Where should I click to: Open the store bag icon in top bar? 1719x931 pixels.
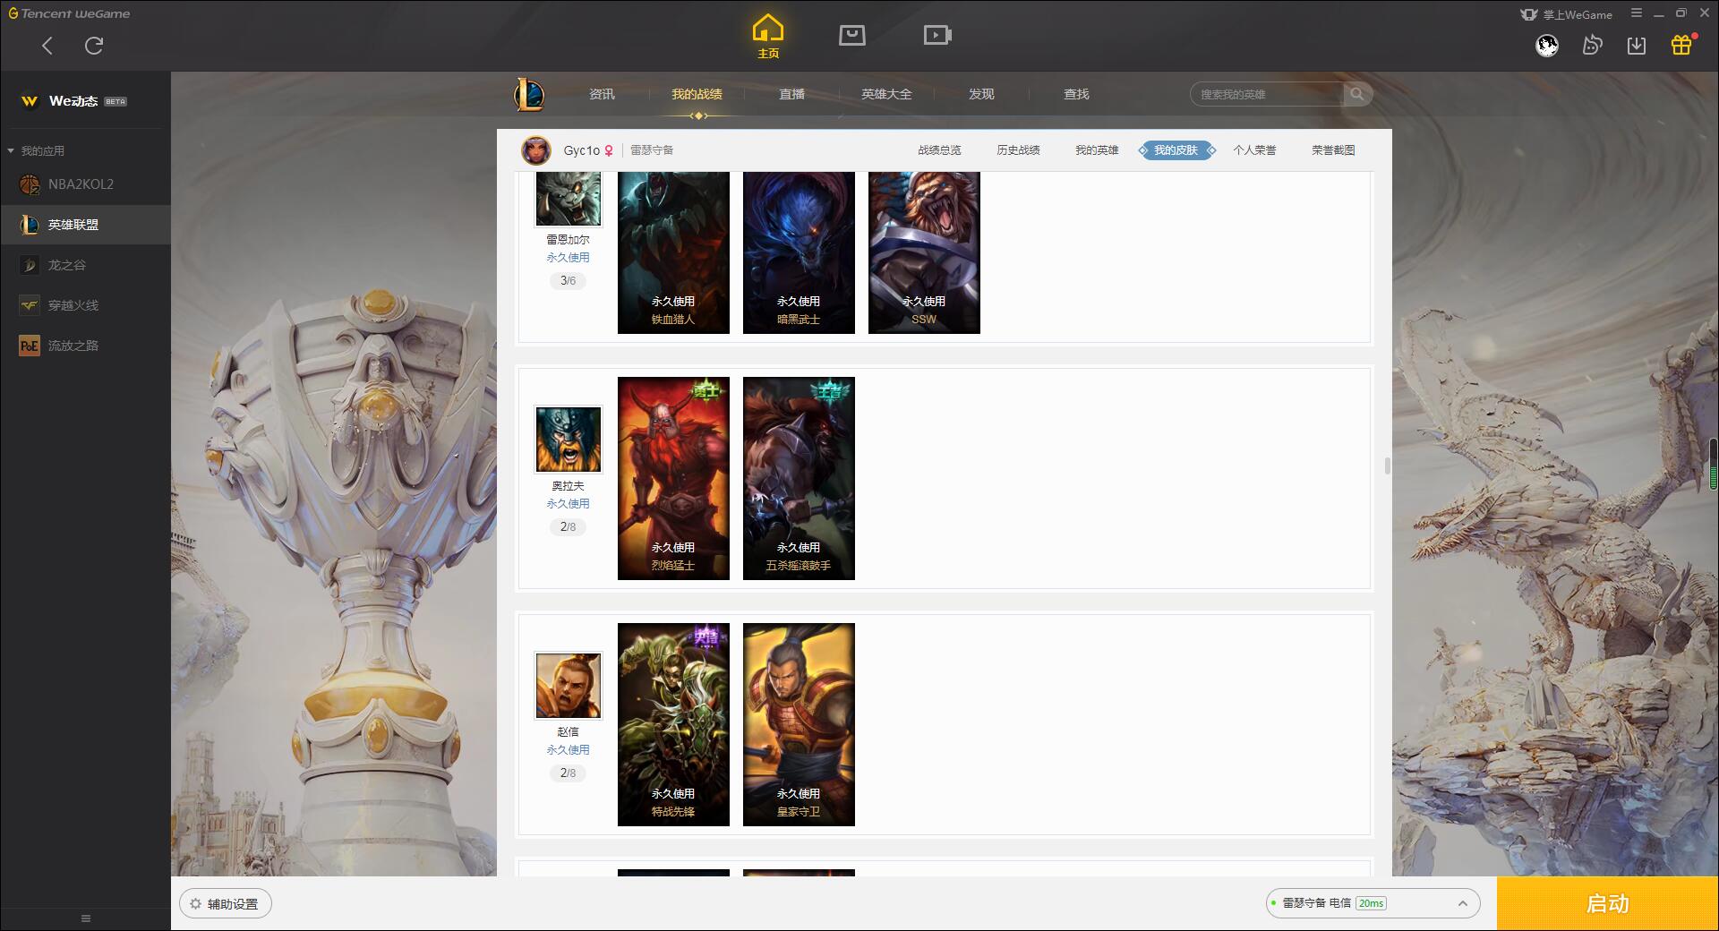pos(852,35)
